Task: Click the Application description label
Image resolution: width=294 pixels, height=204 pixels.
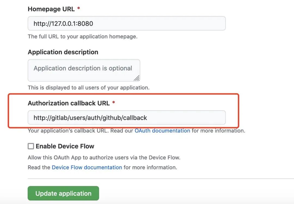Action: click(x=63, y=52)
